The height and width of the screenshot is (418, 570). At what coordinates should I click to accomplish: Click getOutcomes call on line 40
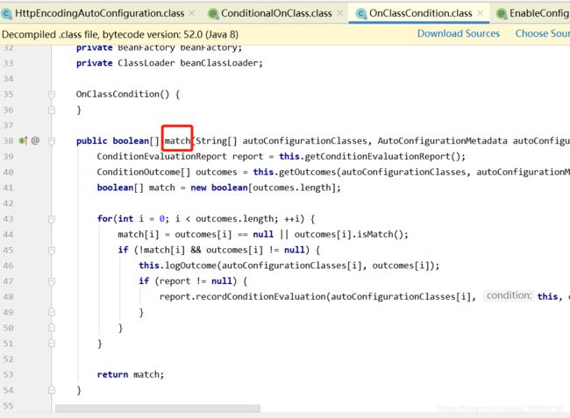pos(306,172)
